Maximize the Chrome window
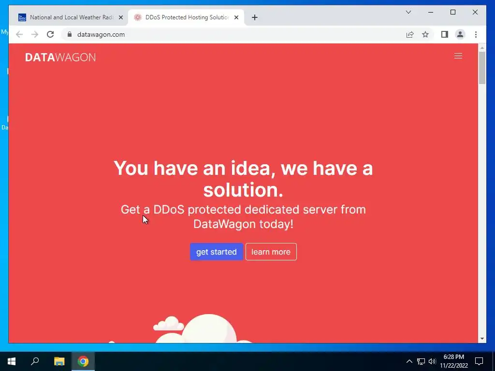The height and width of the screenshot is (371, 495). (452, 12)
